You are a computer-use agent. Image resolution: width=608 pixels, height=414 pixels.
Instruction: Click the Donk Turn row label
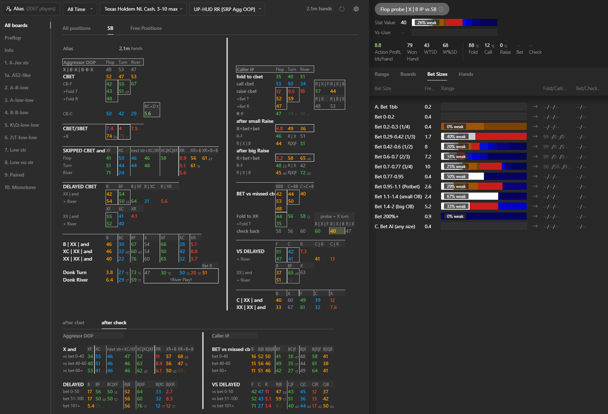(75, 272)
